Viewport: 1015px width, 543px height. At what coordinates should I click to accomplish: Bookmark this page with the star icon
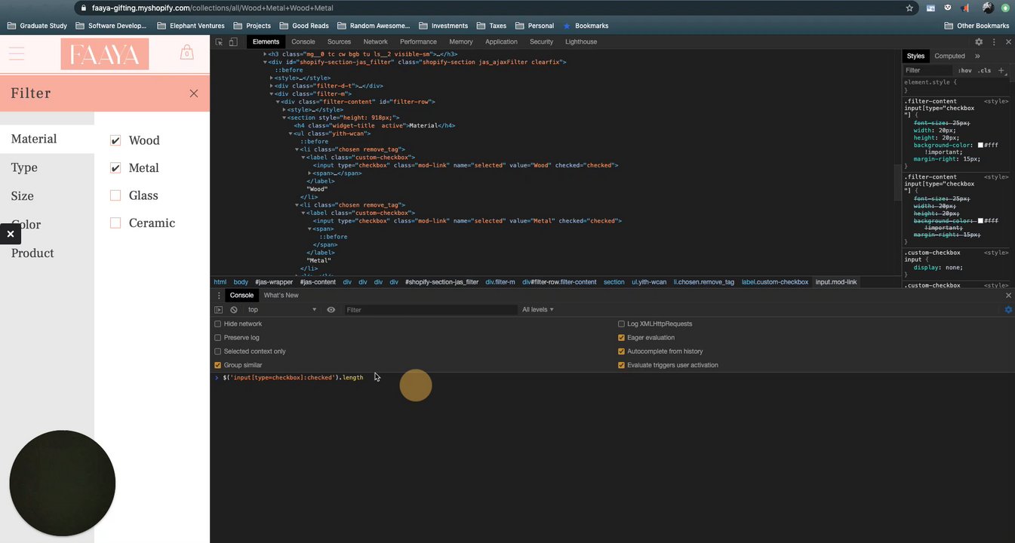point(909,8)
